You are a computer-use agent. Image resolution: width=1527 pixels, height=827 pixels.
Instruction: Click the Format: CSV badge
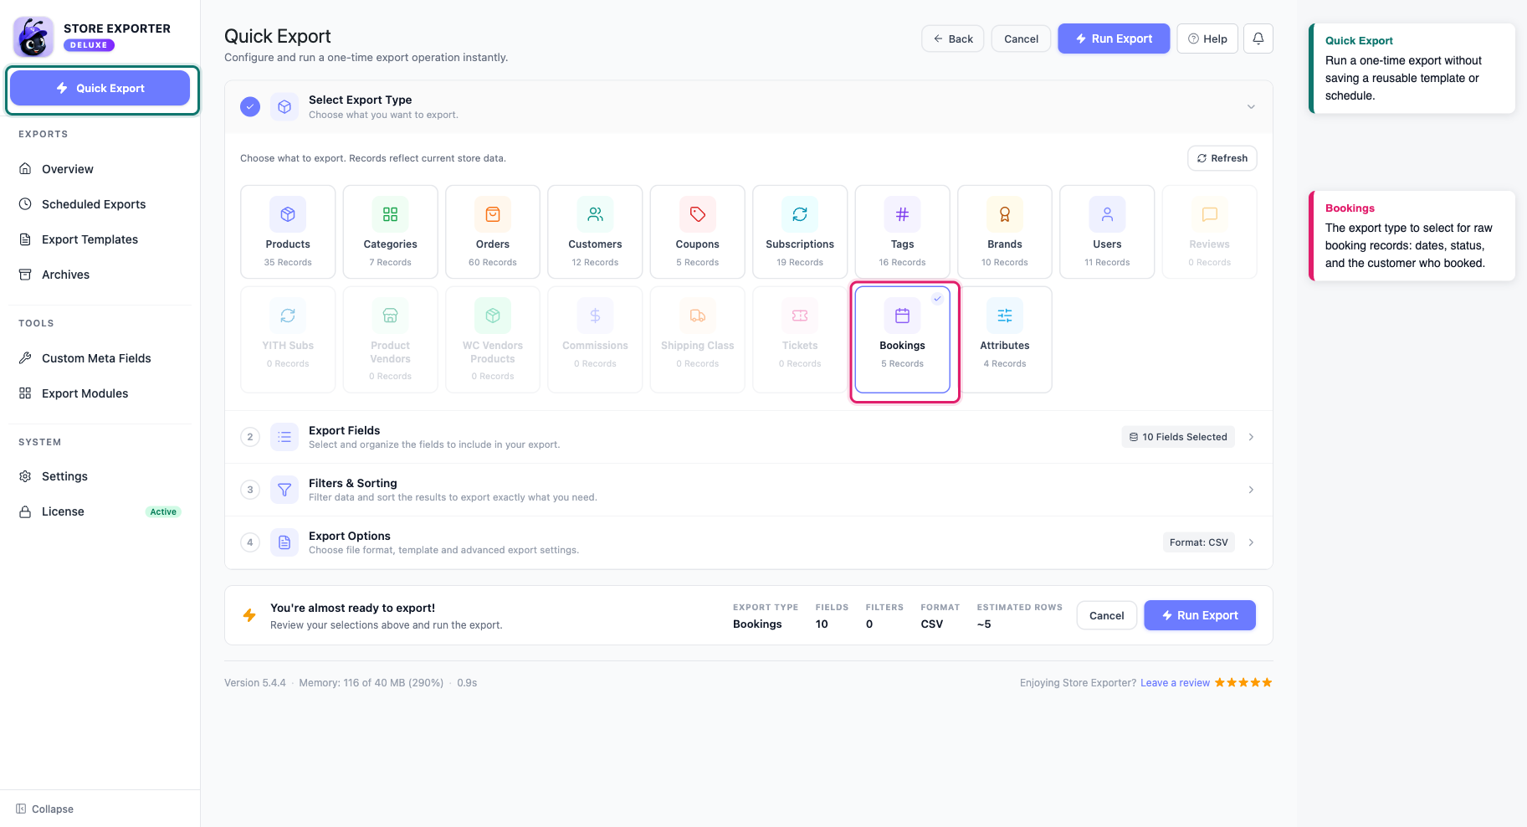coord(1198,542)
